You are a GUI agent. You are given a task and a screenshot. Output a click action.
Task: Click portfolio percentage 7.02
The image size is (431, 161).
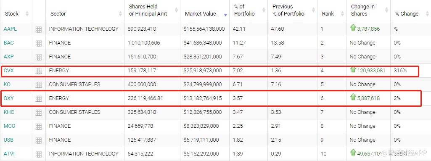[x=238, y=71]
